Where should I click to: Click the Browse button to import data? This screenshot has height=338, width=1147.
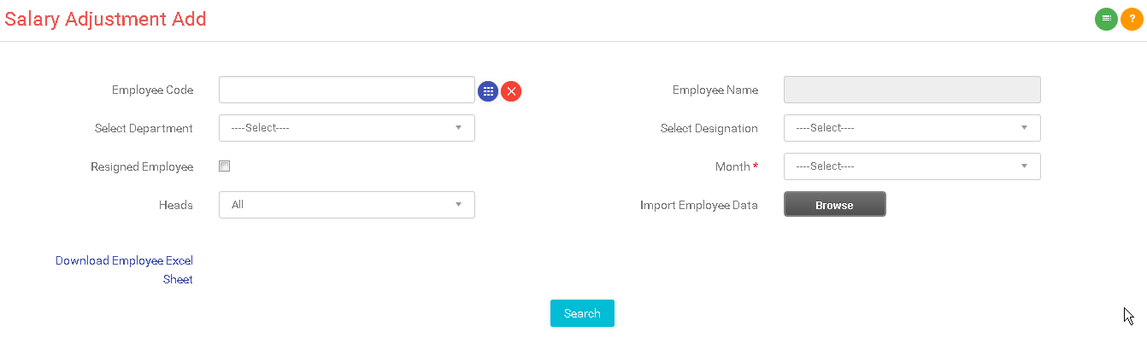[x=834, y=205]
